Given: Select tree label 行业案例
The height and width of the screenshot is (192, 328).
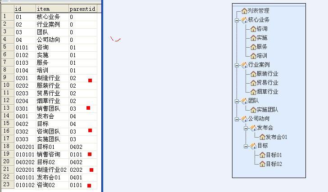Looking at the screenshot, I should [259, 65].
